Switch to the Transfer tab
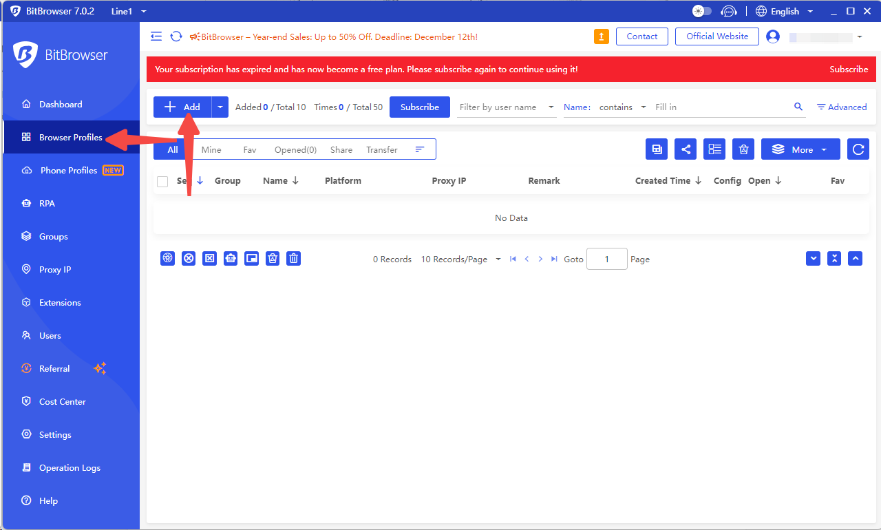This screenshot has height=530, width=881. coord(382,149)
